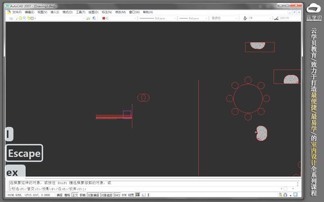The height and width of the screenshot is (202, 324).
Task: Toggle DUCS in the status bar
Action: [117, 195]
